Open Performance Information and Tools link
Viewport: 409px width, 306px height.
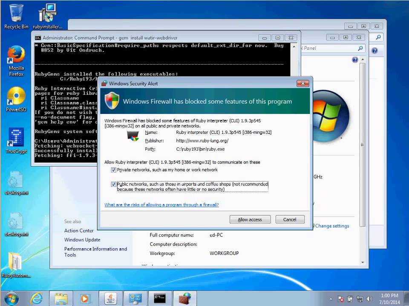(x=95, y=252)
